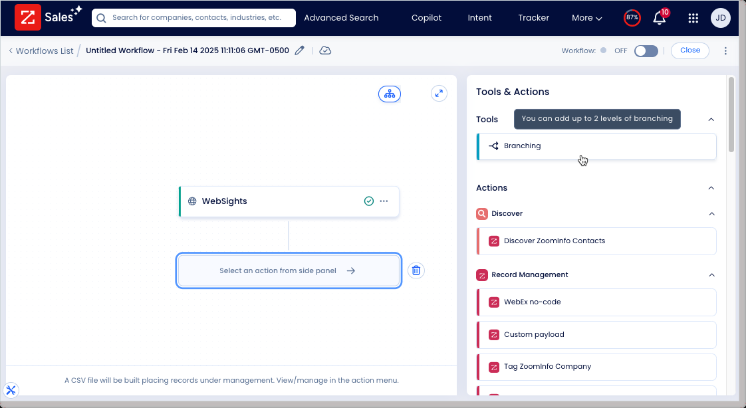The image size is (746, 408).
Task: Open the JD user avatar menu
Action: click(x=720, y=17)
